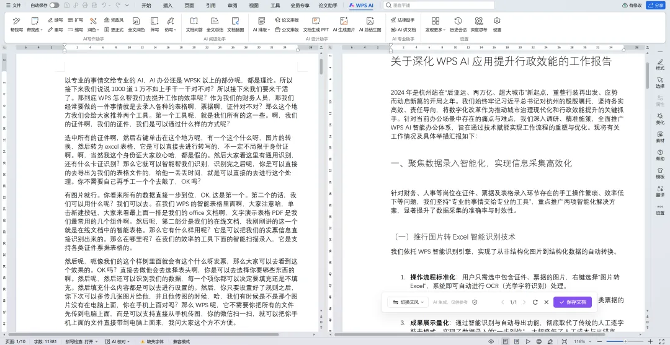View 历史会话 conversation history
This screenshot has height=345, width=670.
[x=458, y=24]
